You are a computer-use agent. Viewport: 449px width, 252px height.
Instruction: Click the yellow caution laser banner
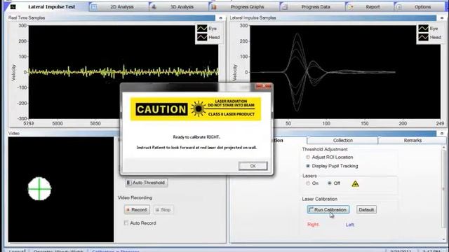click(196, 109)
